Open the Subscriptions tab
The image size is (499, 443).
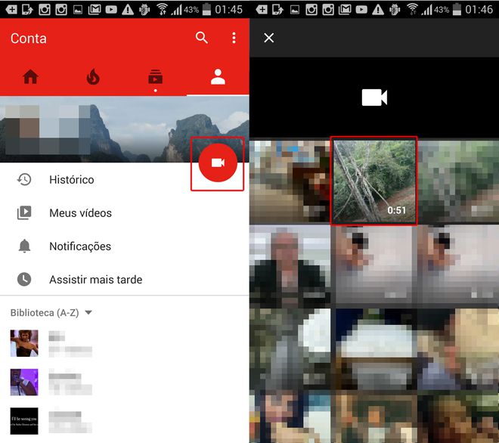coord(155,77)
